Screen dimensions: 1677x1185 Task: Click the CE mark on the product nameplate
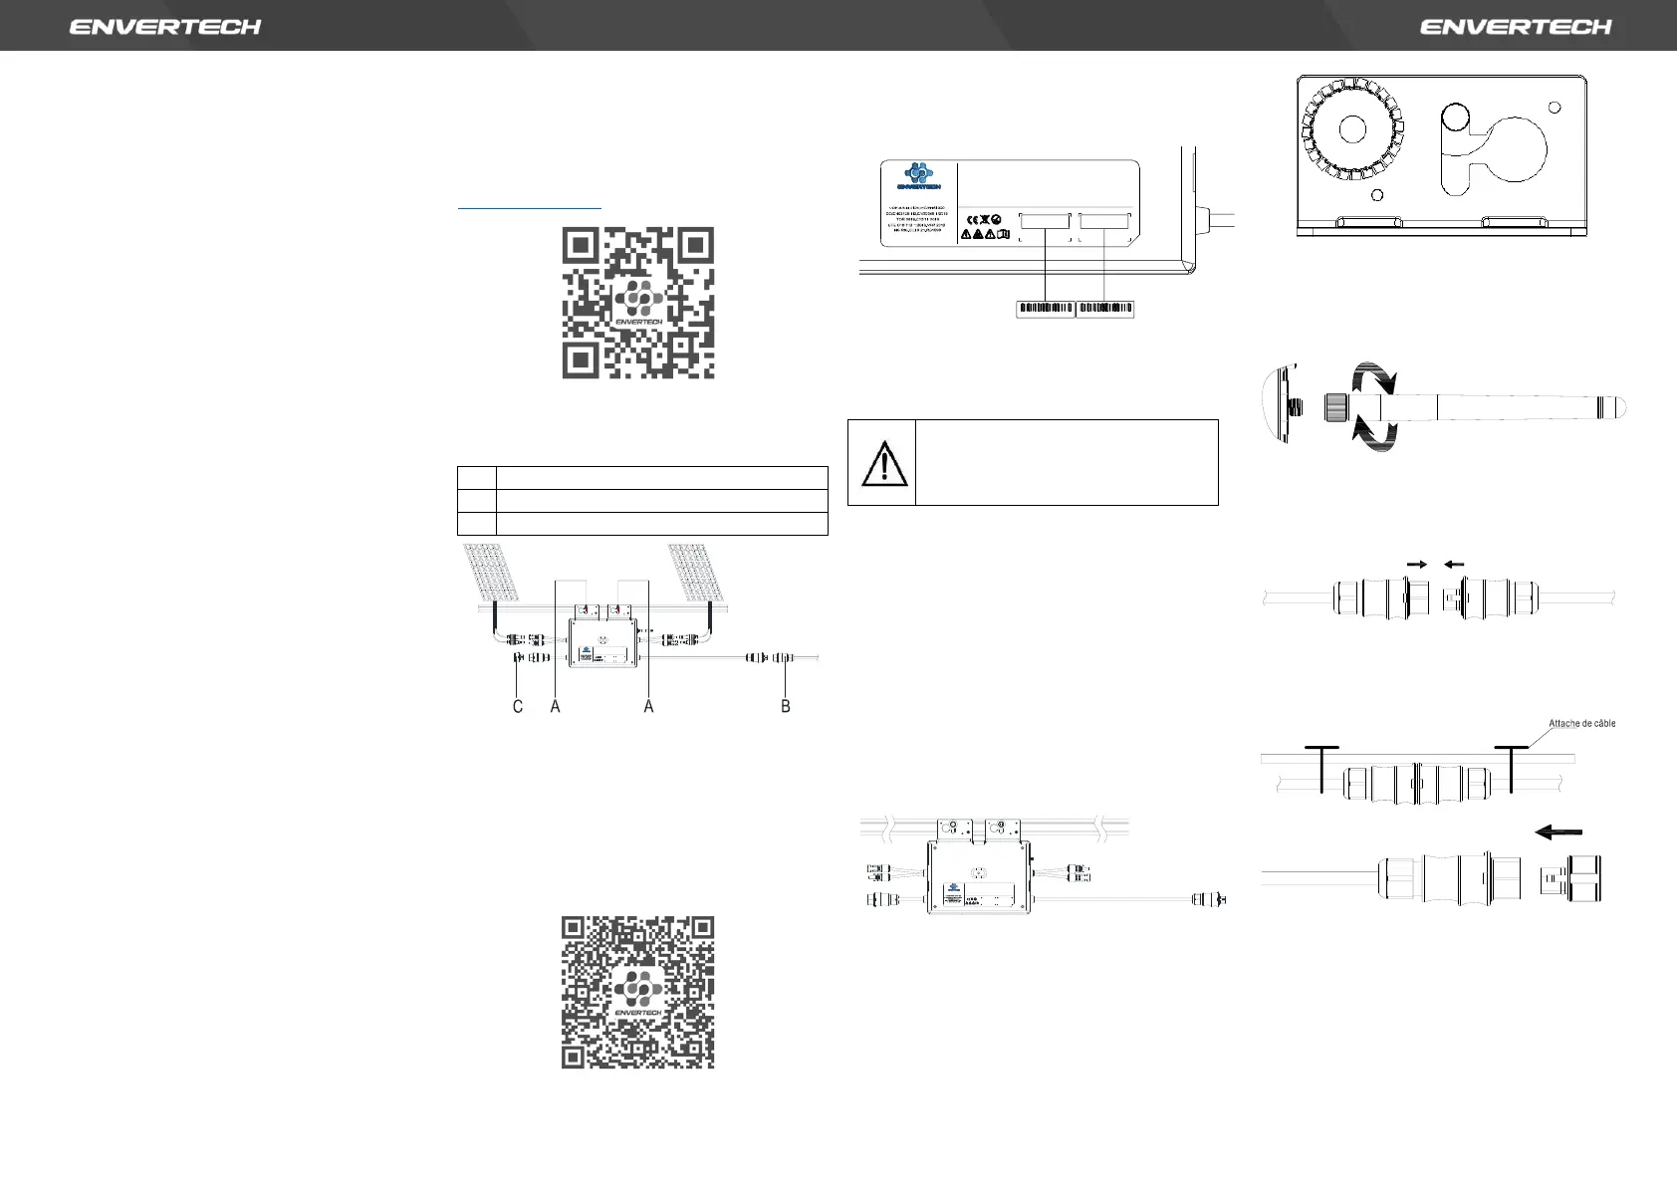(x=974, y=219)
